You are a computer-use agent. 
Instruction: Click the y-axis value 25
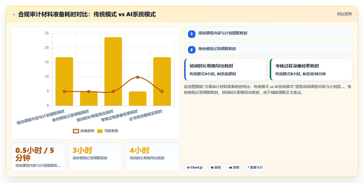click(x=47, y=33)
